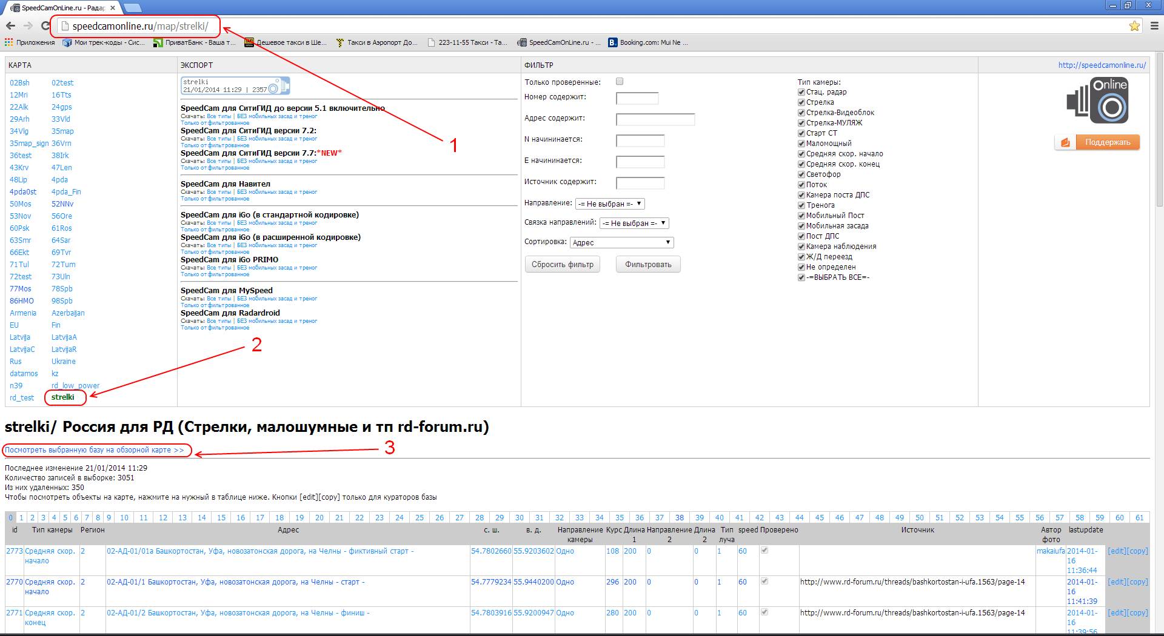Click the makaiufa photo author link
This screenshot has height=636, width=1164.
click(1051, 551)
